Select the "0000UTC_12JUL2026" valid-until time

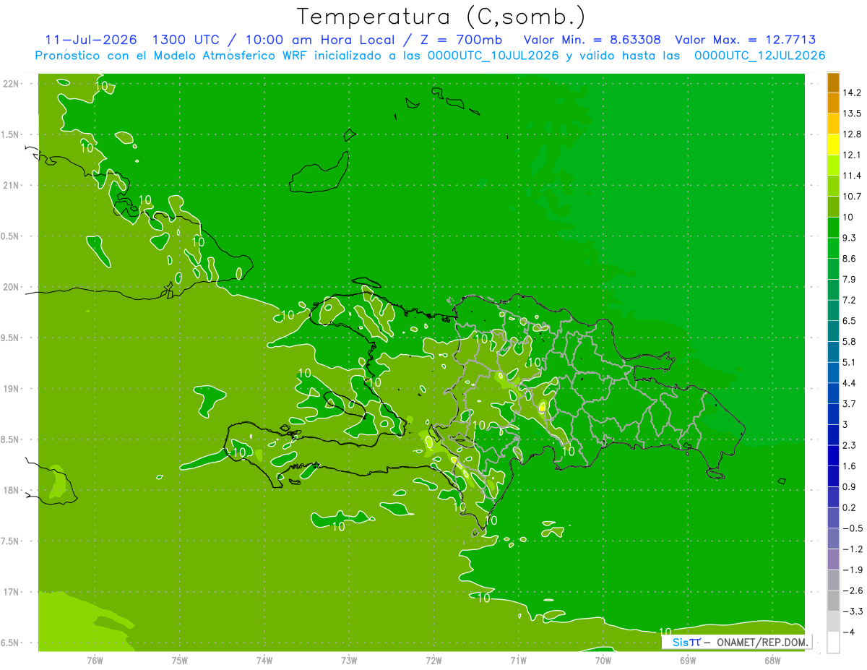click(x=760, y=56)
